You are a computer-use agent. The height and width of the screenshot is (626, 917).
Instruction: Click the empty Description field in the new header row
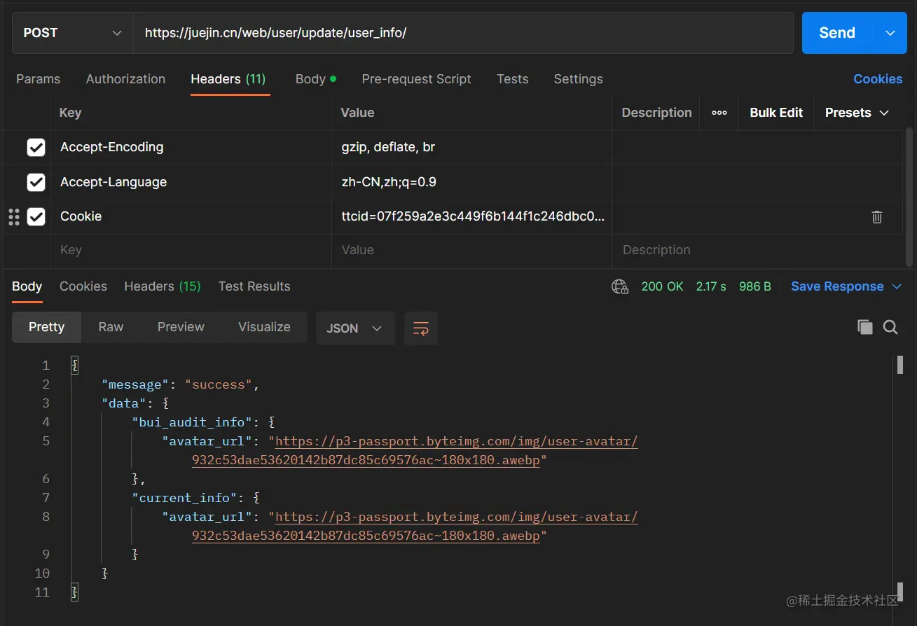(x=757, y=250)
